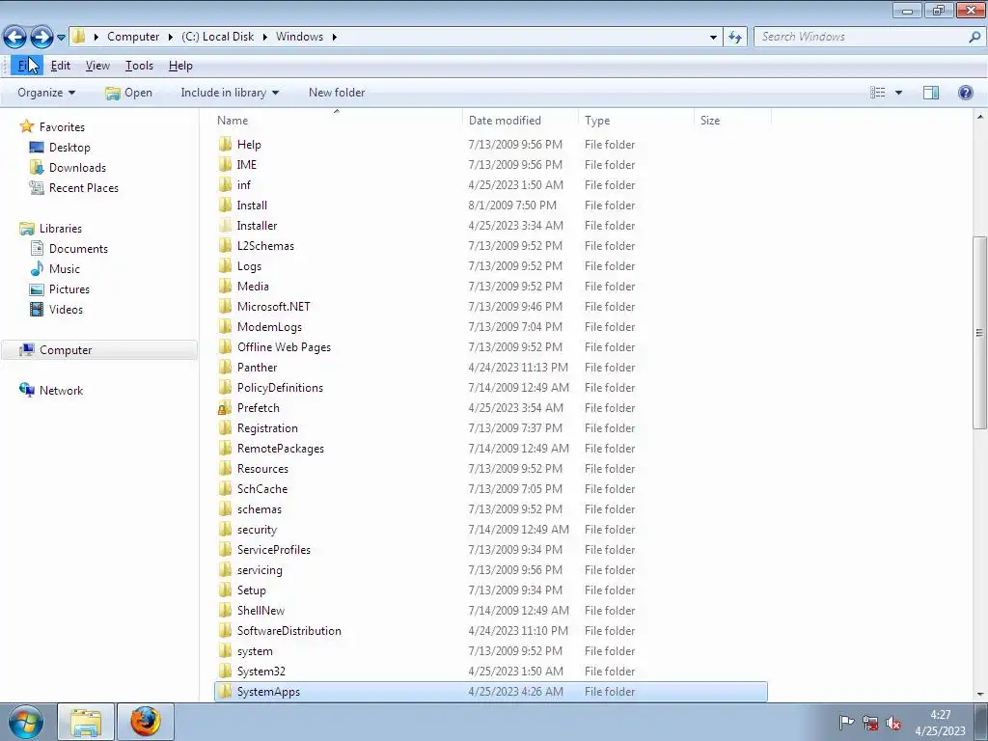Select the Offline Web Pages folder
This screenshot has width=988, height=741.
tap(284, 347)
